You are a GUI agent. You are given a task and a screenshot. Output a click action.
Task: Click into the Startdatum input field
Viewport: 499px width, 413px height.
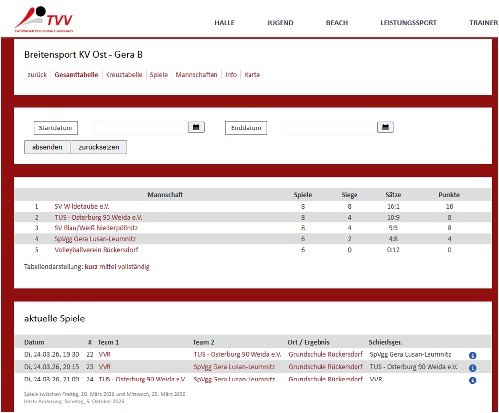tap(142, 128)
